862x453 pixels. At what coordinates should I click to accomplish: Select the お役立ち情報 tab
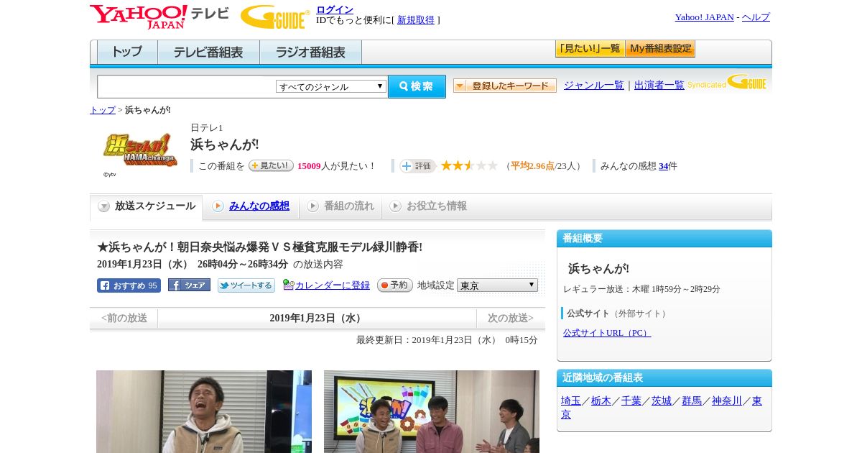tap(428, 206)
